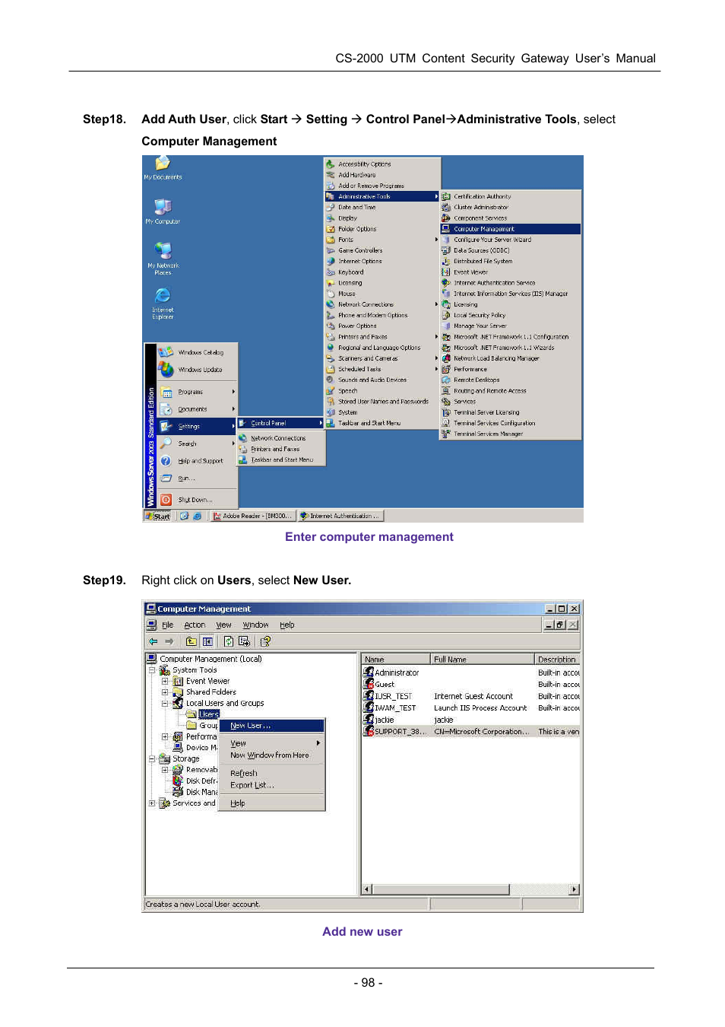Click Settings in Start menu
The image size is (725, 1027).
point(198,427)
